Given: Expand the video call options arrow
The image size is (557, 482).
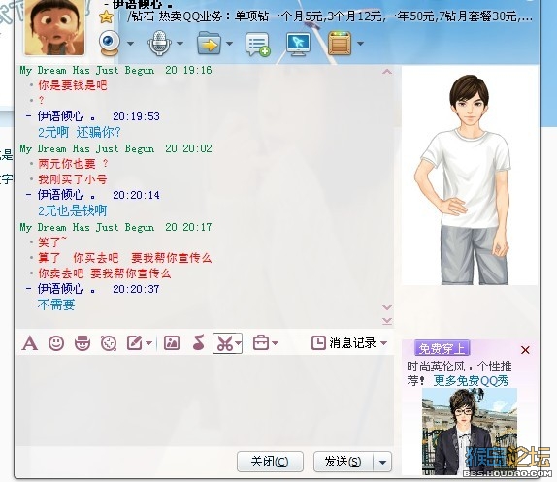Looking at the screenshot, I should coord(130,44).
